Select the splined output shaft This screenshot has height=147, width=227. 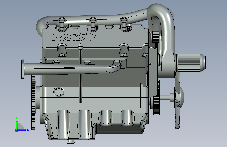[x=190, y=63]
